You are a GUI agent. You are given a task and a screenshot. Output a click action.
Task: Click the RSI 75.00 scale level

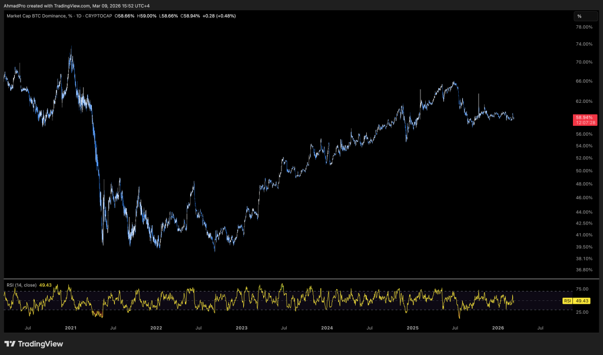point(582,289)
